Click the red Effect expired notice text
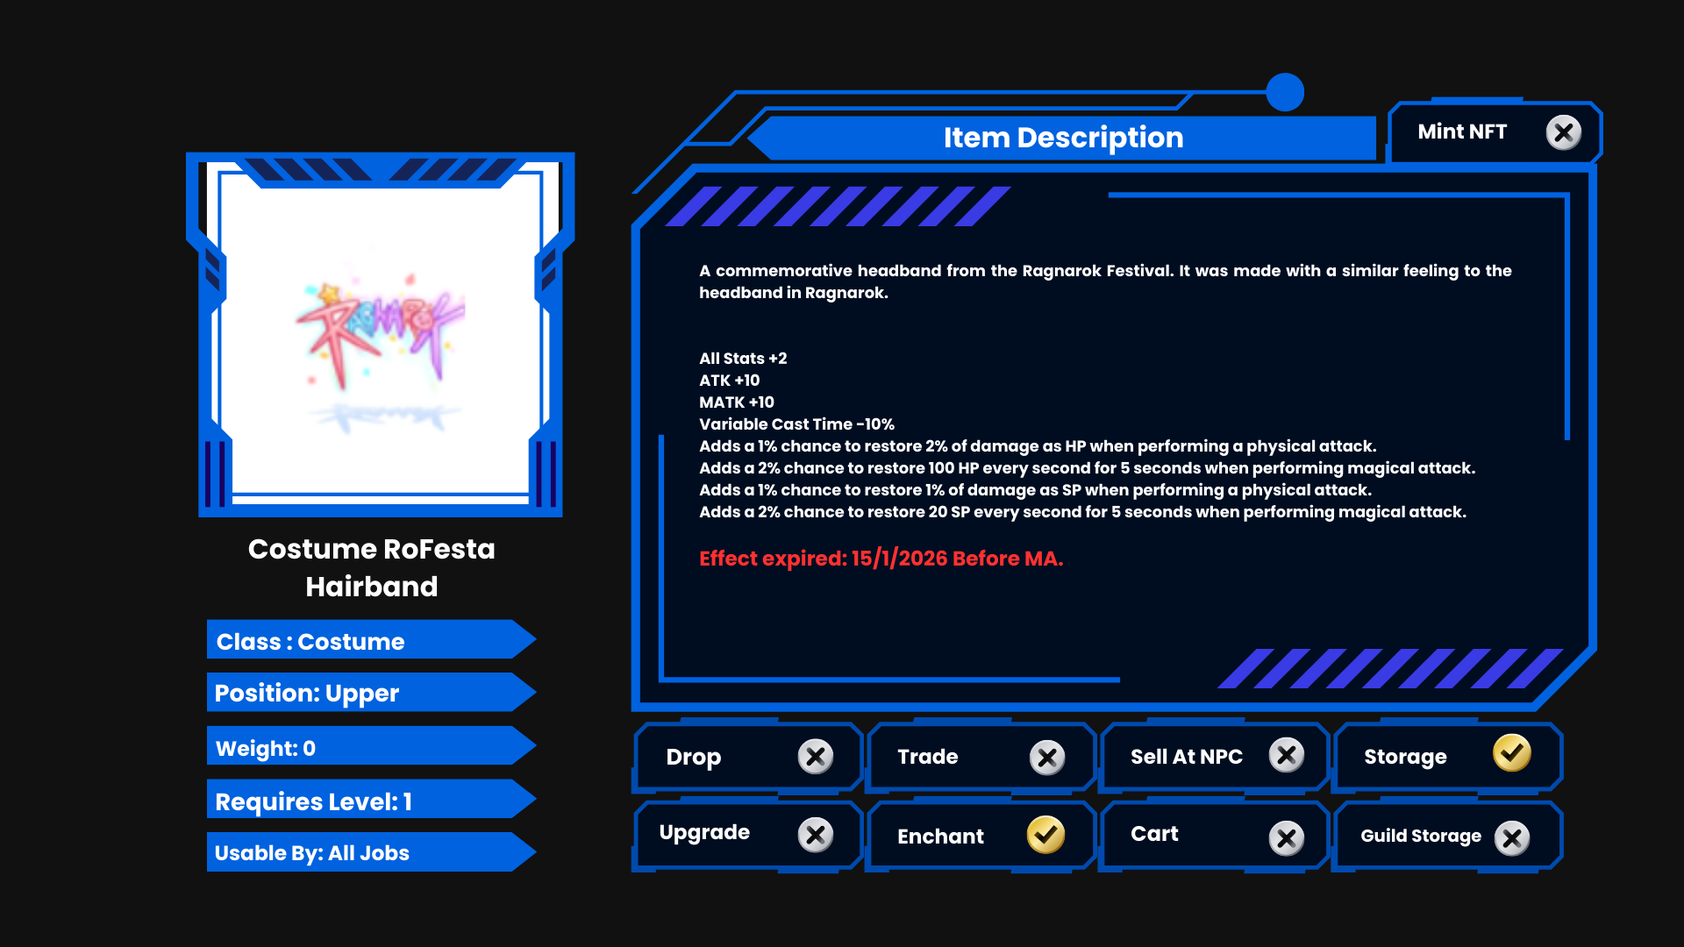 point(881,559)
